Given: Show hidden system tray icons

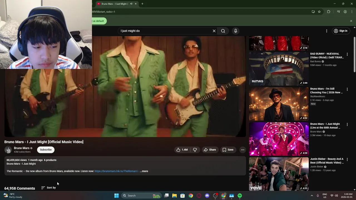Looking at the screenshot, I should tap(312, 196).
